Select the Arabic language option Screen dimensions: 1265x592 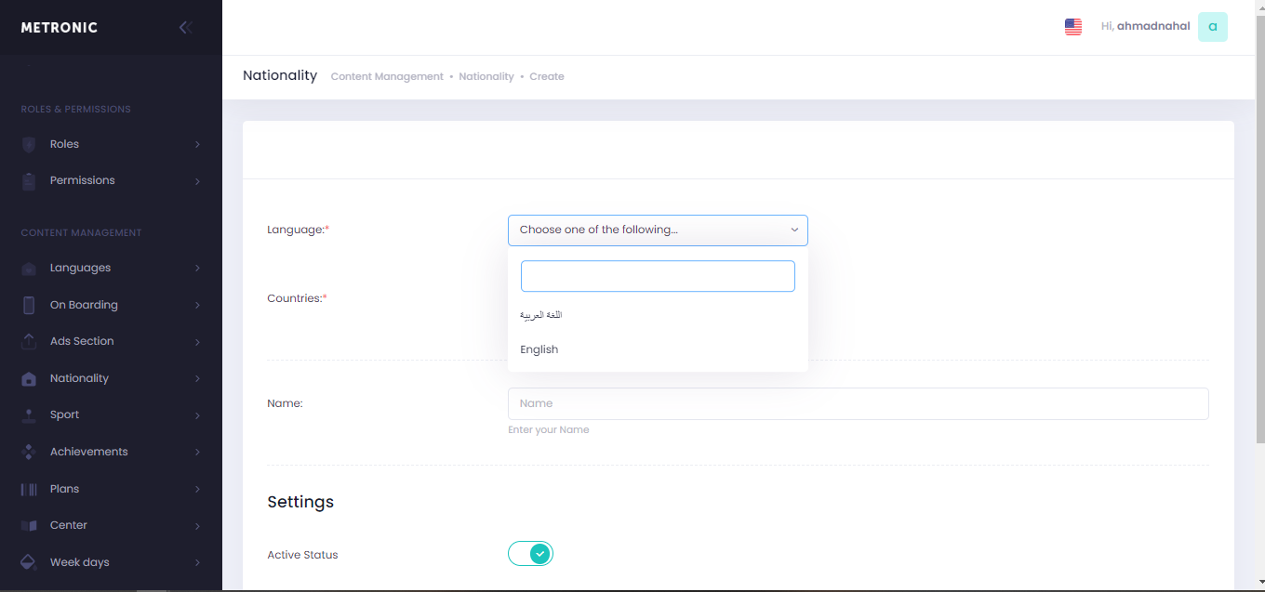[541, 315]
